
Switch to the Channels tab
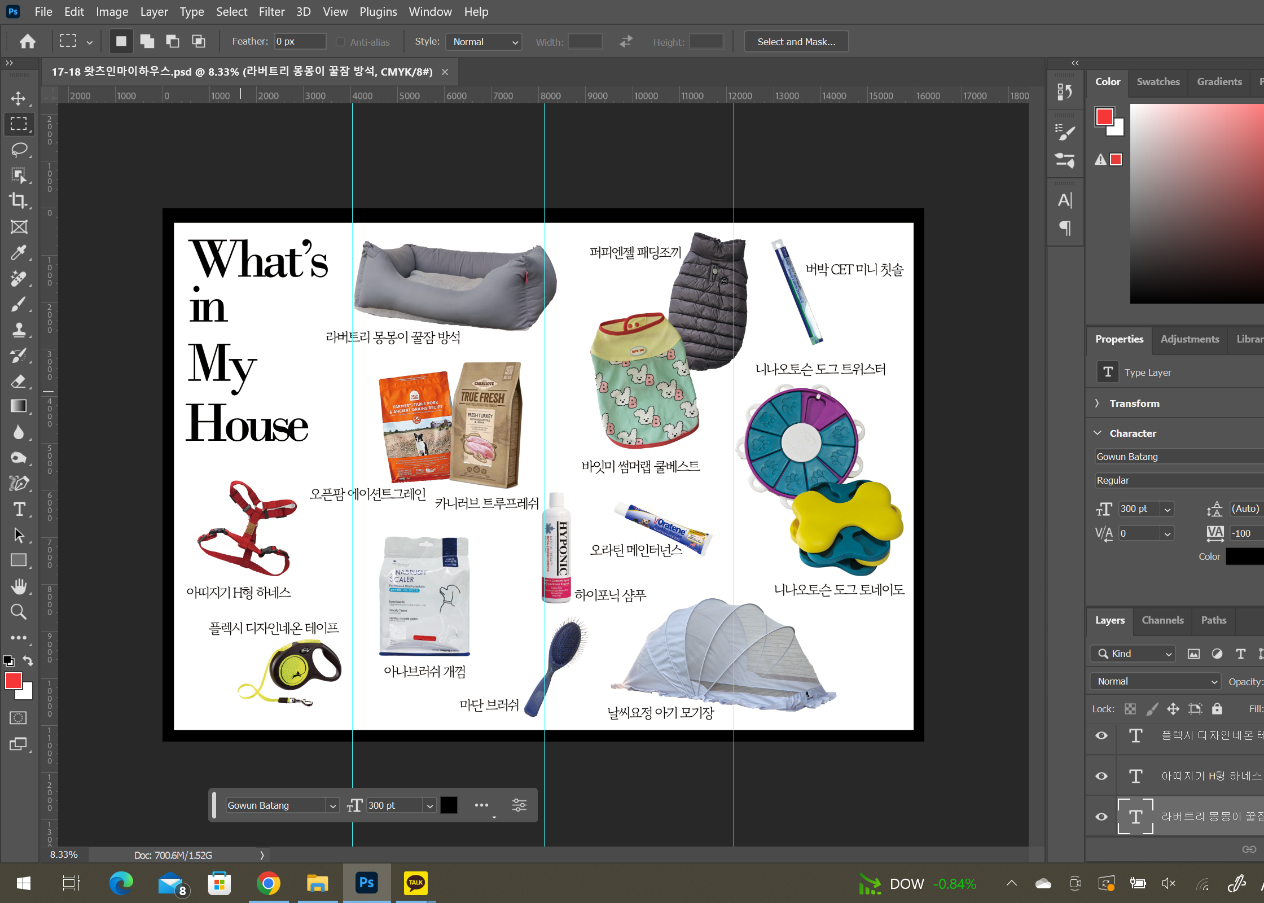point(1162,620)
